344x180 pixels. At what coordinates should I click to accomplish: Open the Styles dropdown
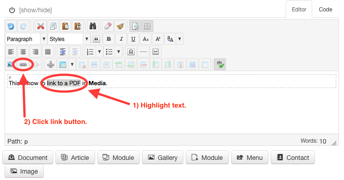69,39
